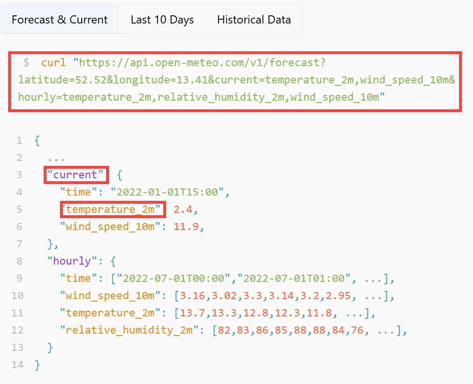The image size is (473, 384).
Task: Click the "wind_speed_10m" key on line 6
Action: click(x=110, y=226)
